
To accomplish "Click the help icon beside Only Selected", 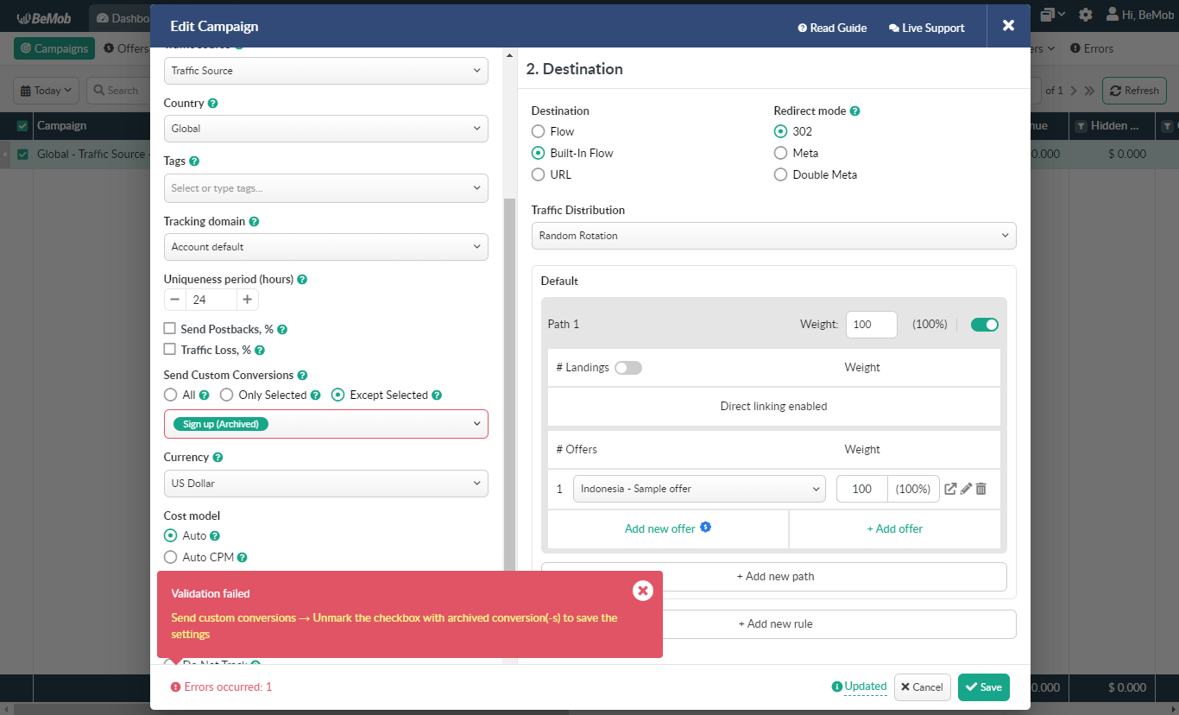I will click(316, 395).
